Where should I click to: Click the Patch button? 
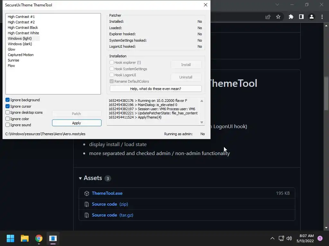point(76,114)
